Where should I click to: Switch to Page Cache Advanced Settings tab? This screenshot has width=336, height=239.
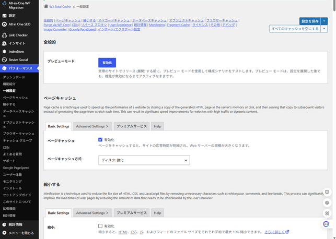[x=92, y=126]
